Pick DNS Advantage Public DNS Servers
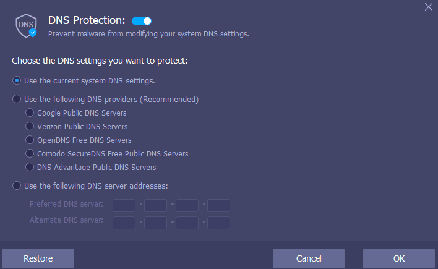438x269 pixels. [x=29, y=168]
